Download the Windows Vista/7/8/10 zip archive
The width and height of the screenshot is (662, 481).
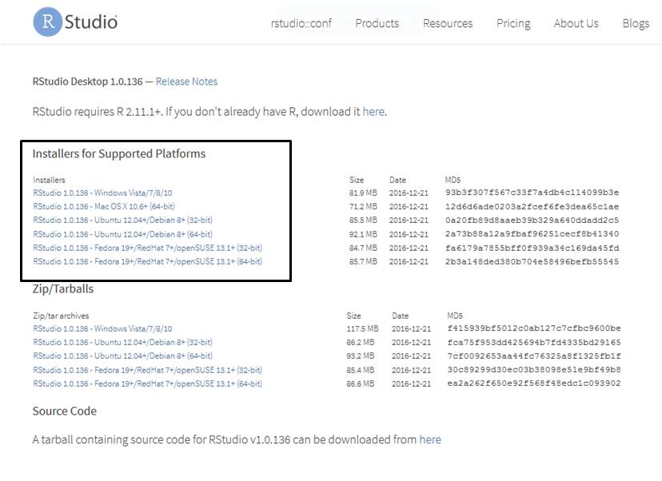pyautogui.click(x=102, y=328)
